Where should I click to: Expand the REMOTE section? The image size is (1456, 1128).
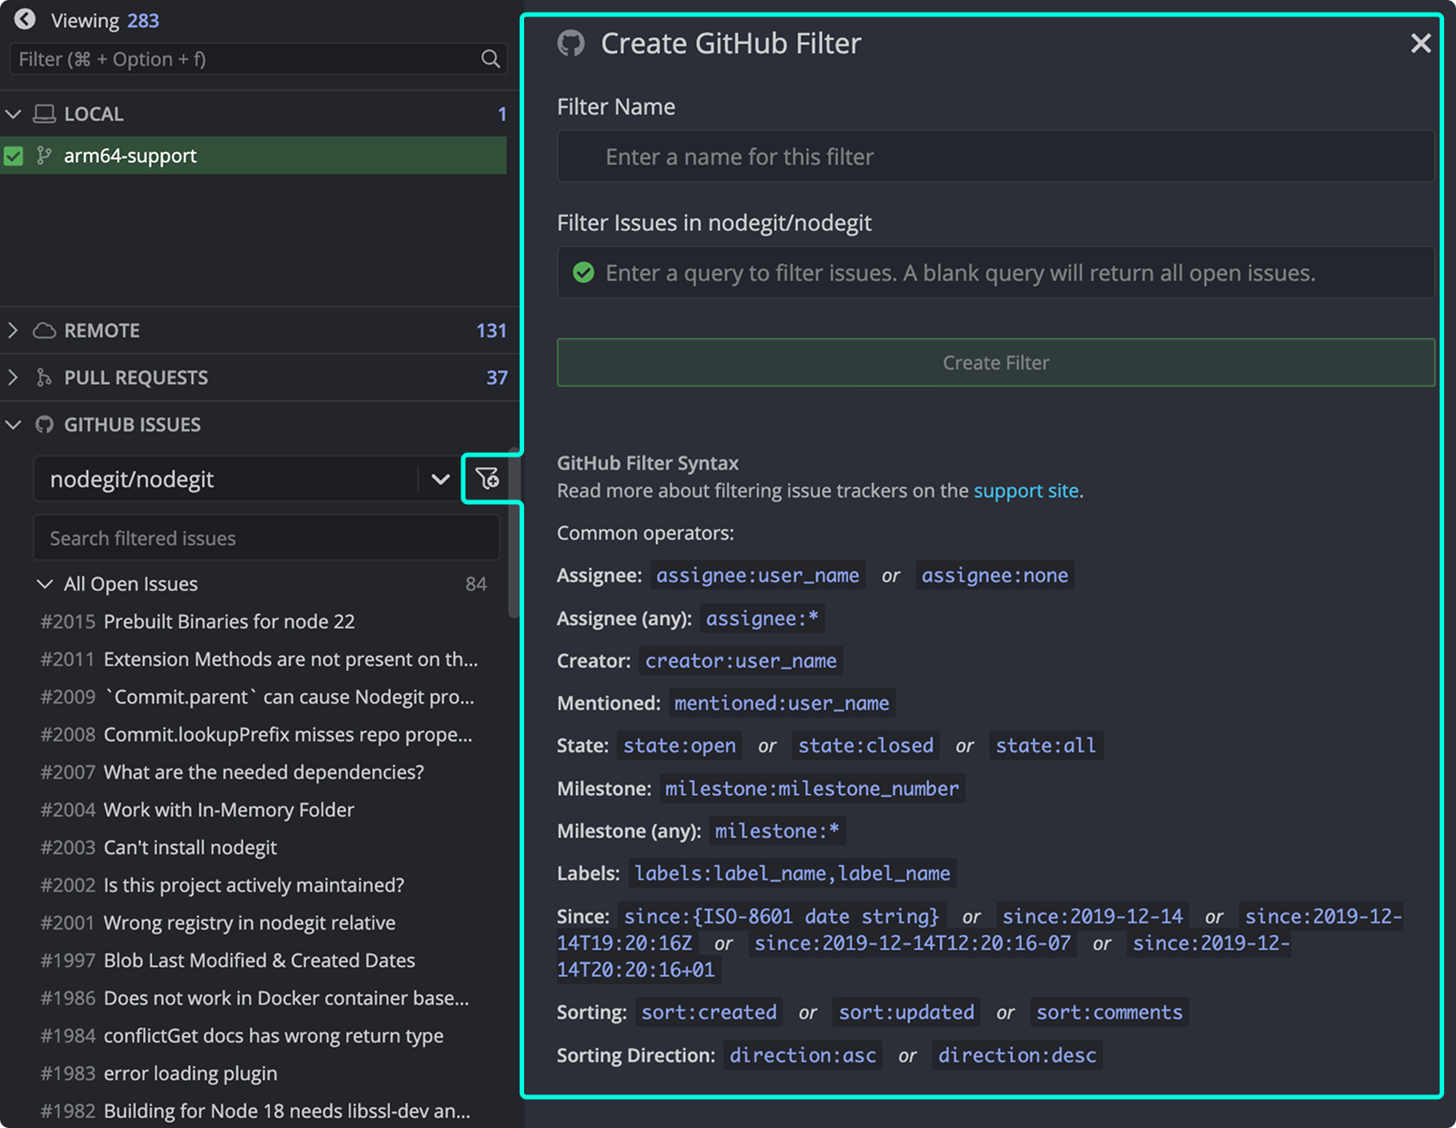click(x=14, y=330)
